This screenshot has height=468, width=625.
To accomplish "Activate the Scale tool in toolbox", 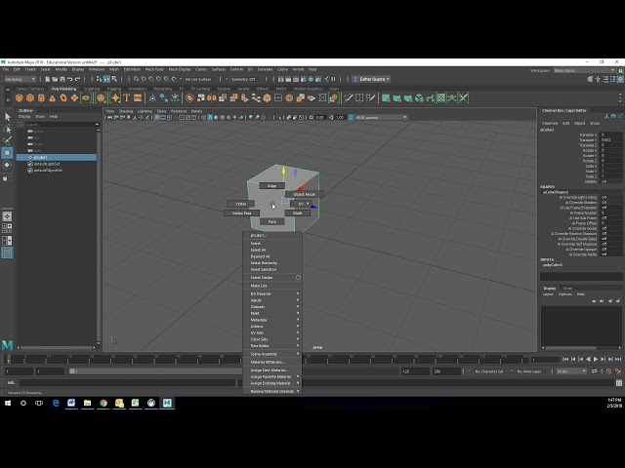I will tap(7, 177).
